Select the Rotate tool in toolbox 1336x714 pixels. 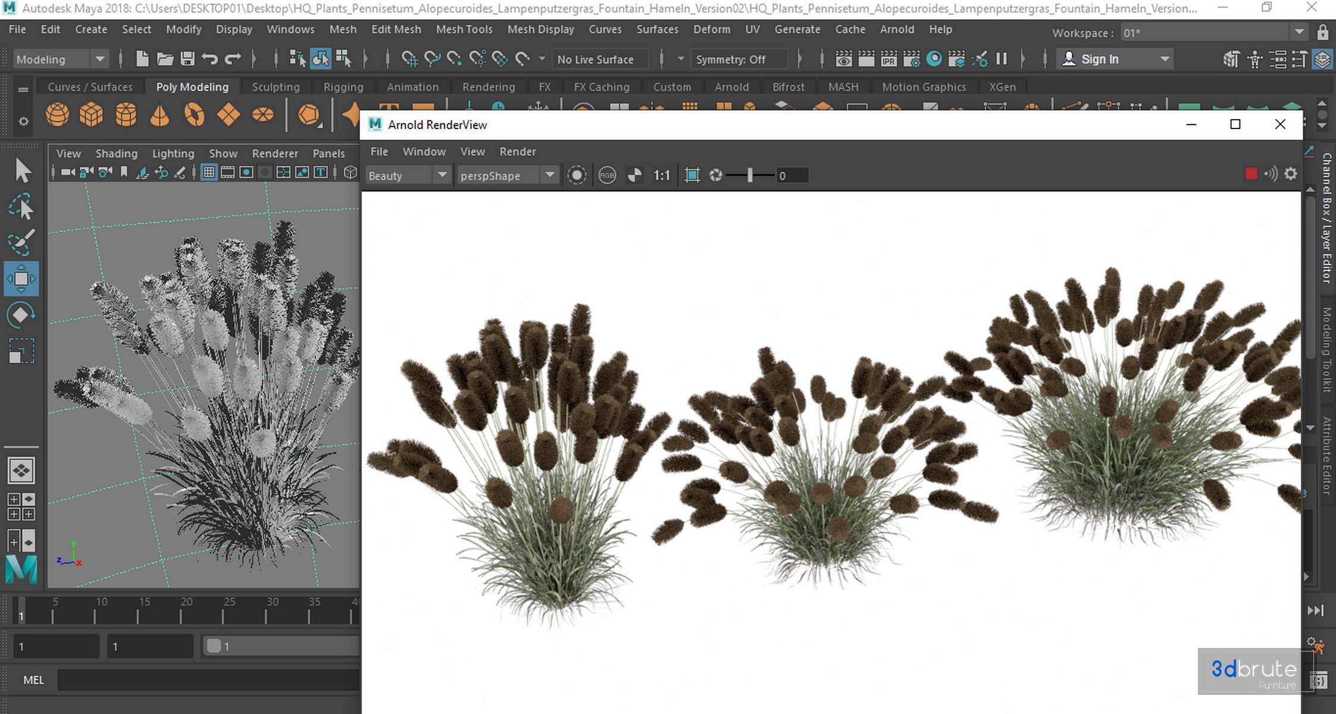21,315
